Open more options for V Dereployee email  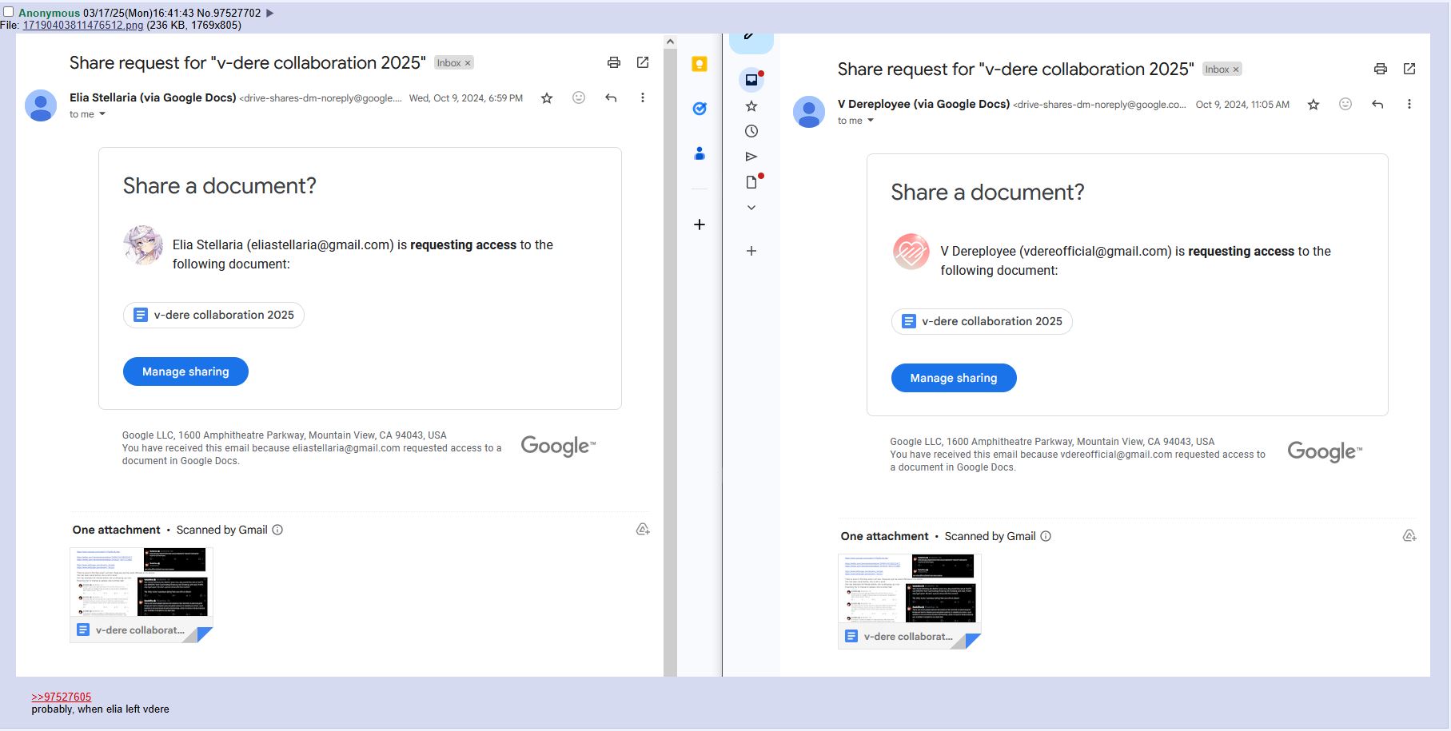1409,104
